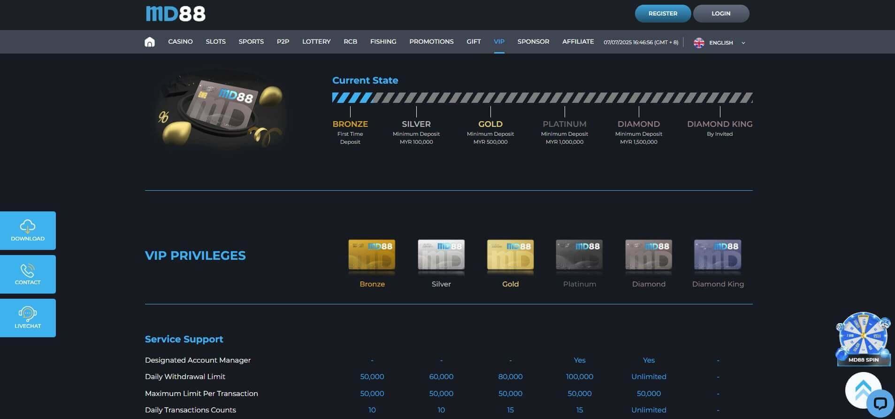
Task: Open the Affiliate link in navigation
Action: (x=578, y=42)
